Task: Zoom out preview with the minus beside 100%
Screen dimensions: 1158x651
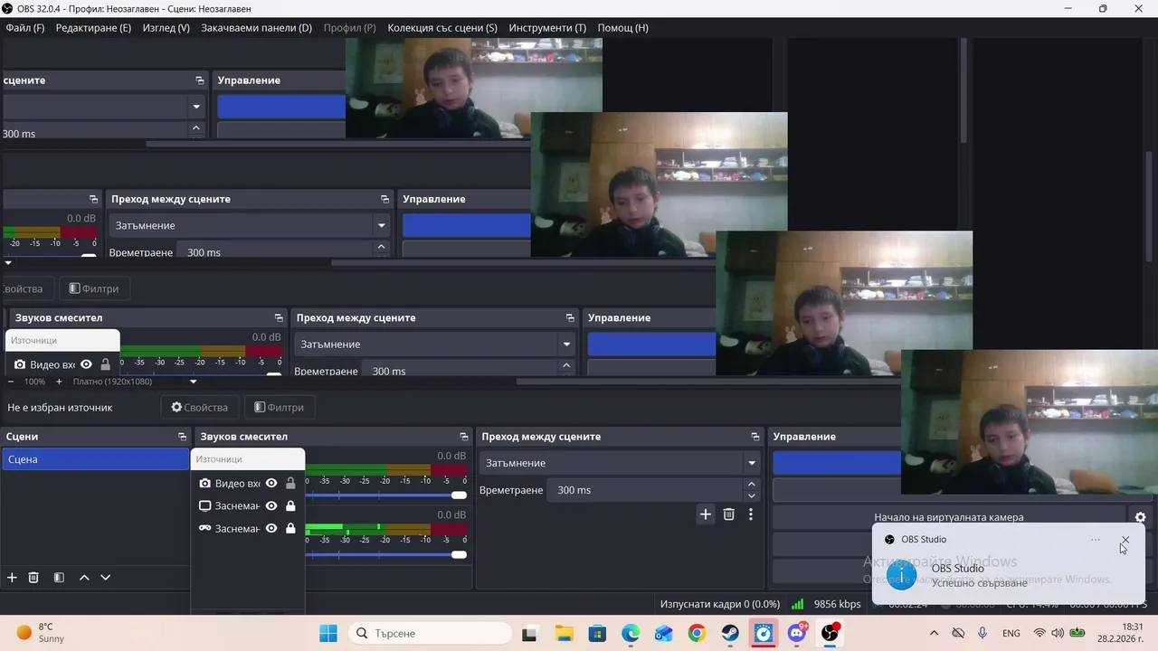Action: (10, 382)
